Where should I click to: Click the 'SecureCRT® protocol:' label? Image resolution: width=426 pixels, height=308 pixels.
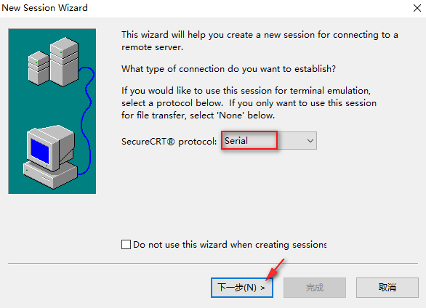pos(169,142)
